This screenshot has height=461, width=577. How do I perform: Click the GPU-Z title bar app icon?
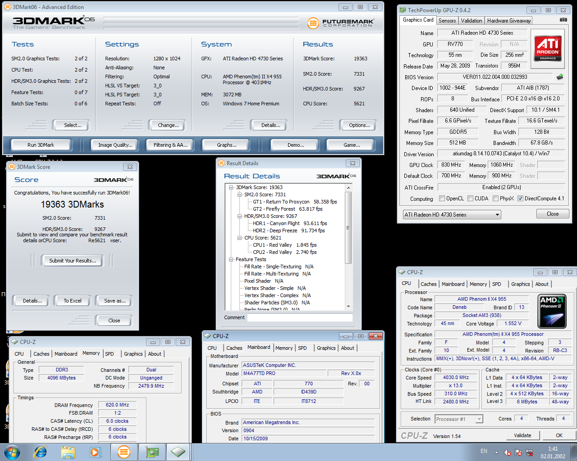[402, 10]
